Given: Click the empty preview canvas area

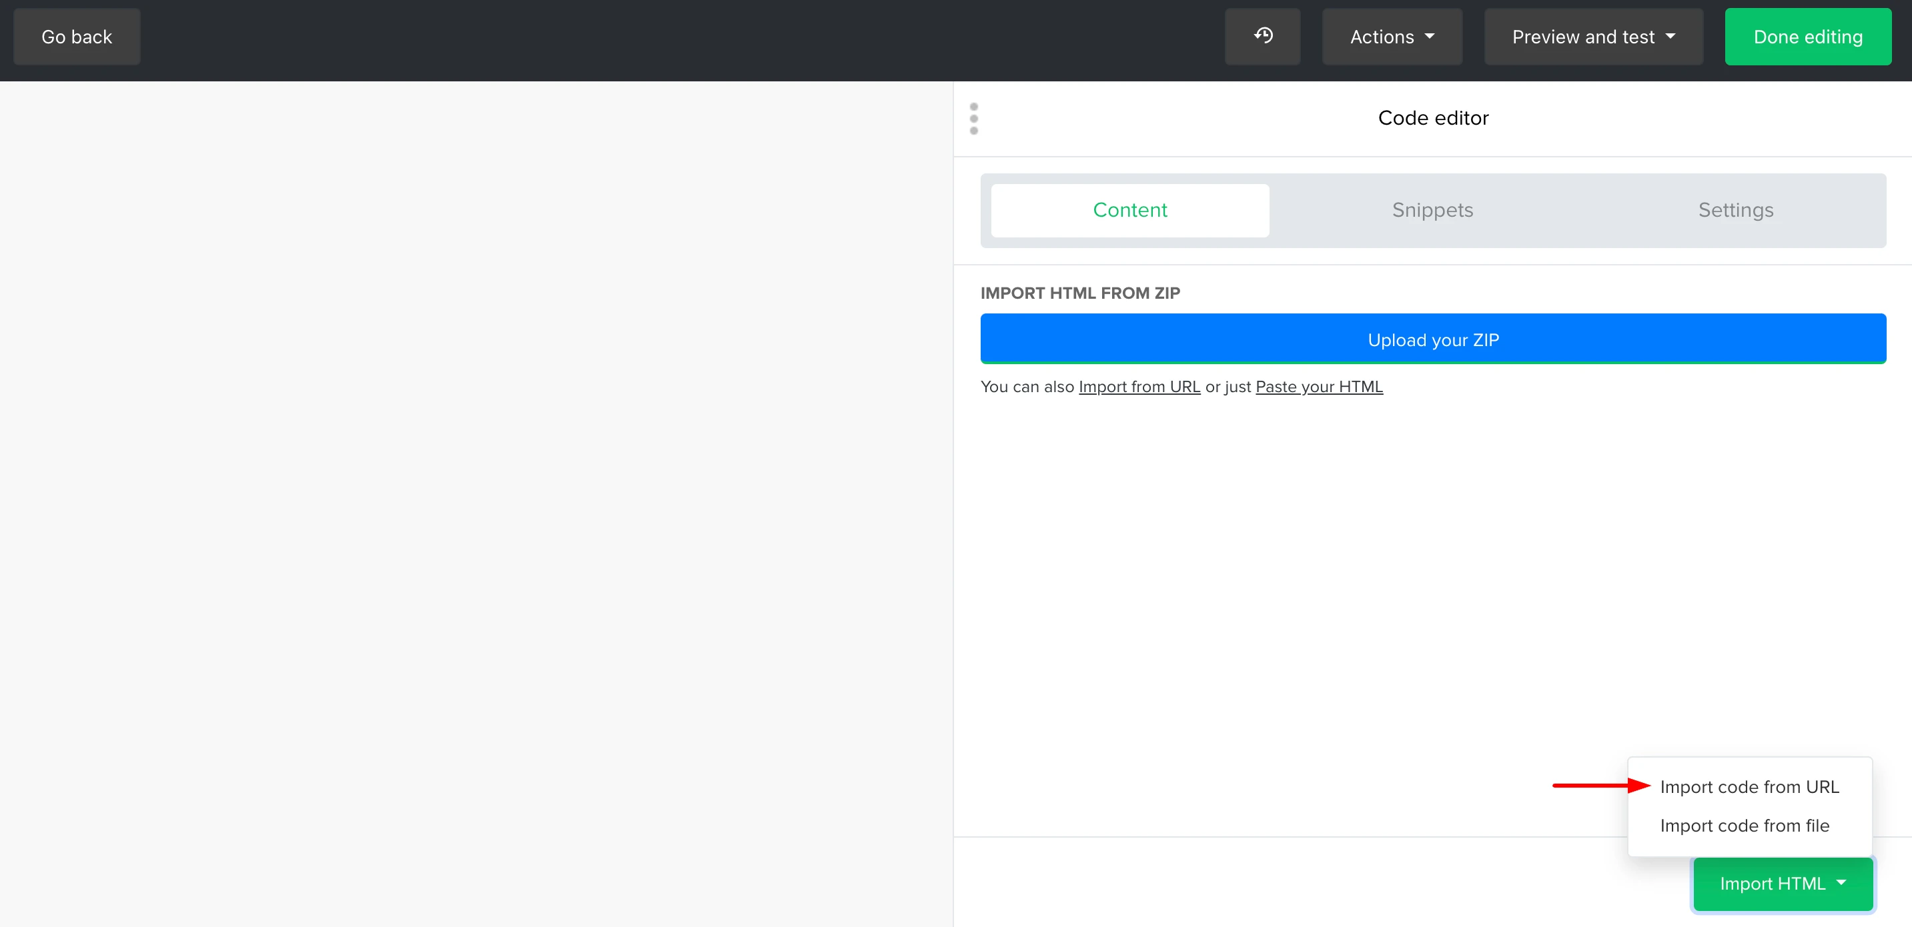Looking at the screenshot, I should click(475, 505).
